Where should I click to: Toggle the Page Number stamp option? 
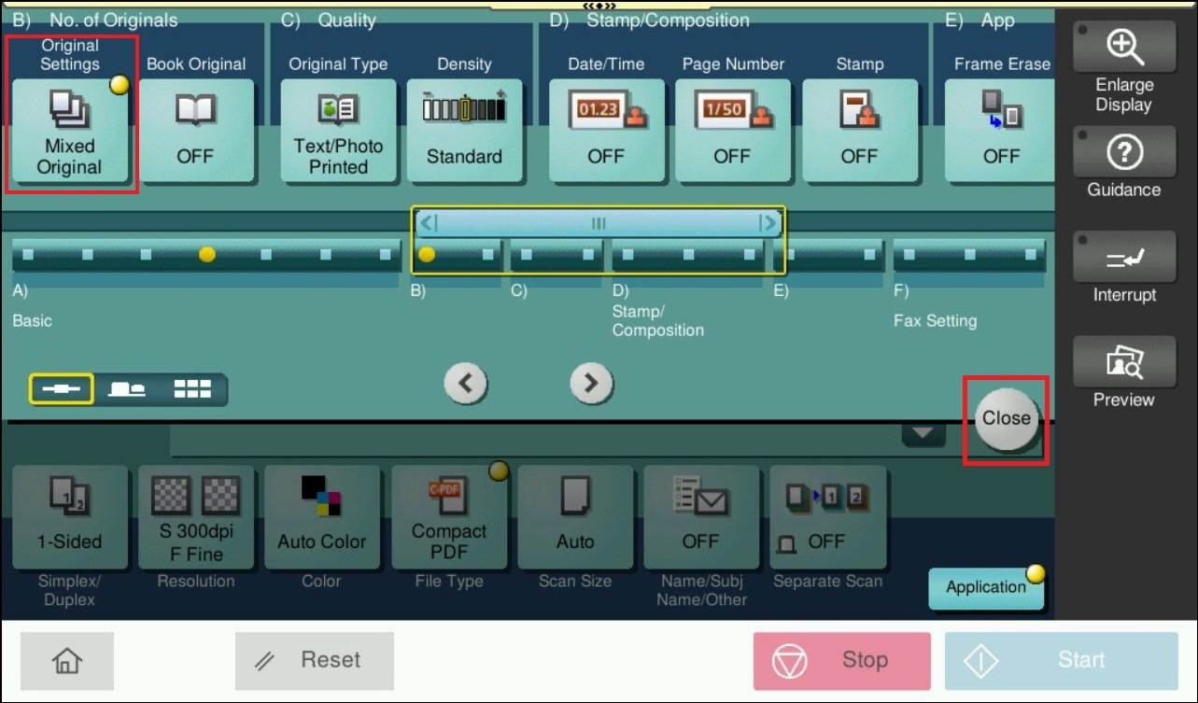pos(732,131)
